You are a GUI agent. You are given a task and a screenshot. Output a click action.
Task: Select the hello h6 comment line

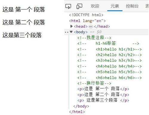[x=110, y=78]
